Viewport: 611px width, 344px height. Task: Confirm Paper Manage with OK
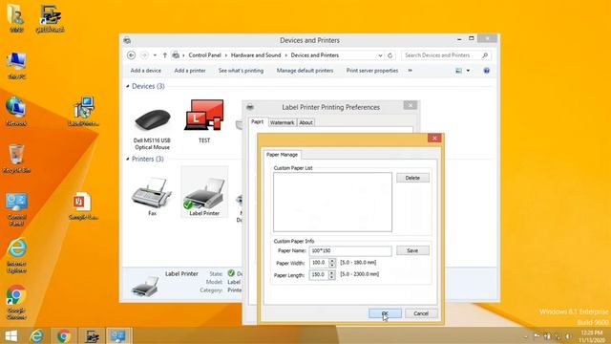[x=385, y=313]
